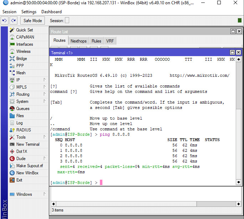This screenshot has width=244, height=219.
Task: Click the '3 items' status text
Action: click(57, 210)
